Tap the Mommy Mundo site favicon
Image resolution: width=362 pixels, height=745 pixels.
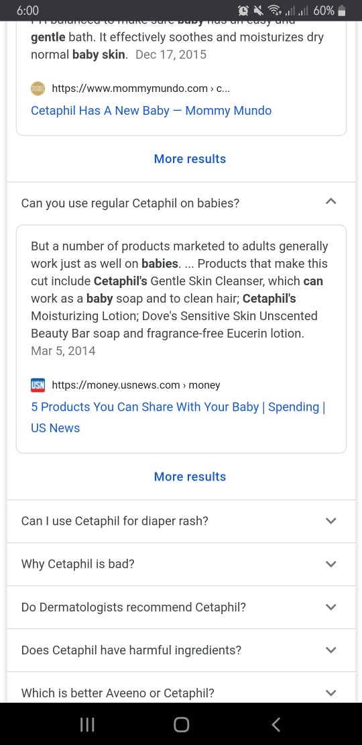(x=38, y=89)
